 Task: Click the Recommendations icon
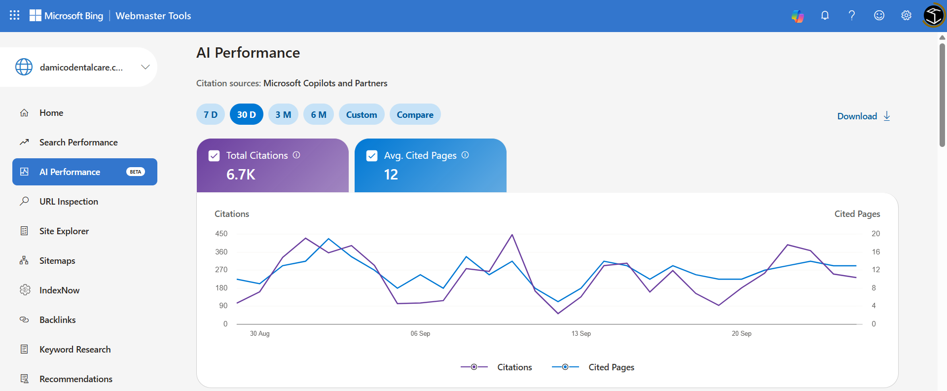click(x=24, y=379)
